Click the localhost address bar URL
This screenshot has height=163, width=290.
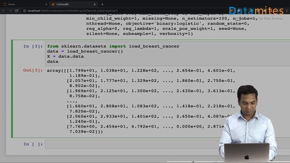pos(72,11)
